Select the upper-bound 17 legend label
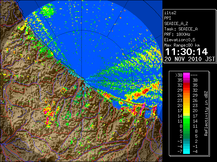This screenshot has height=162, width=217. pos(195,116)
